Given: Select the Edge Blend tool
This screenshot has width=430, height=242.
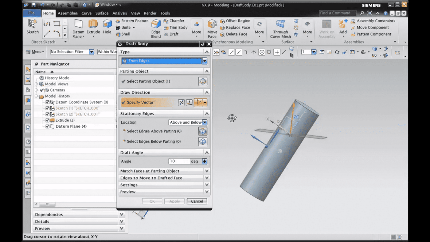Looking at the screenshot, I should click(x=156, y=29).
